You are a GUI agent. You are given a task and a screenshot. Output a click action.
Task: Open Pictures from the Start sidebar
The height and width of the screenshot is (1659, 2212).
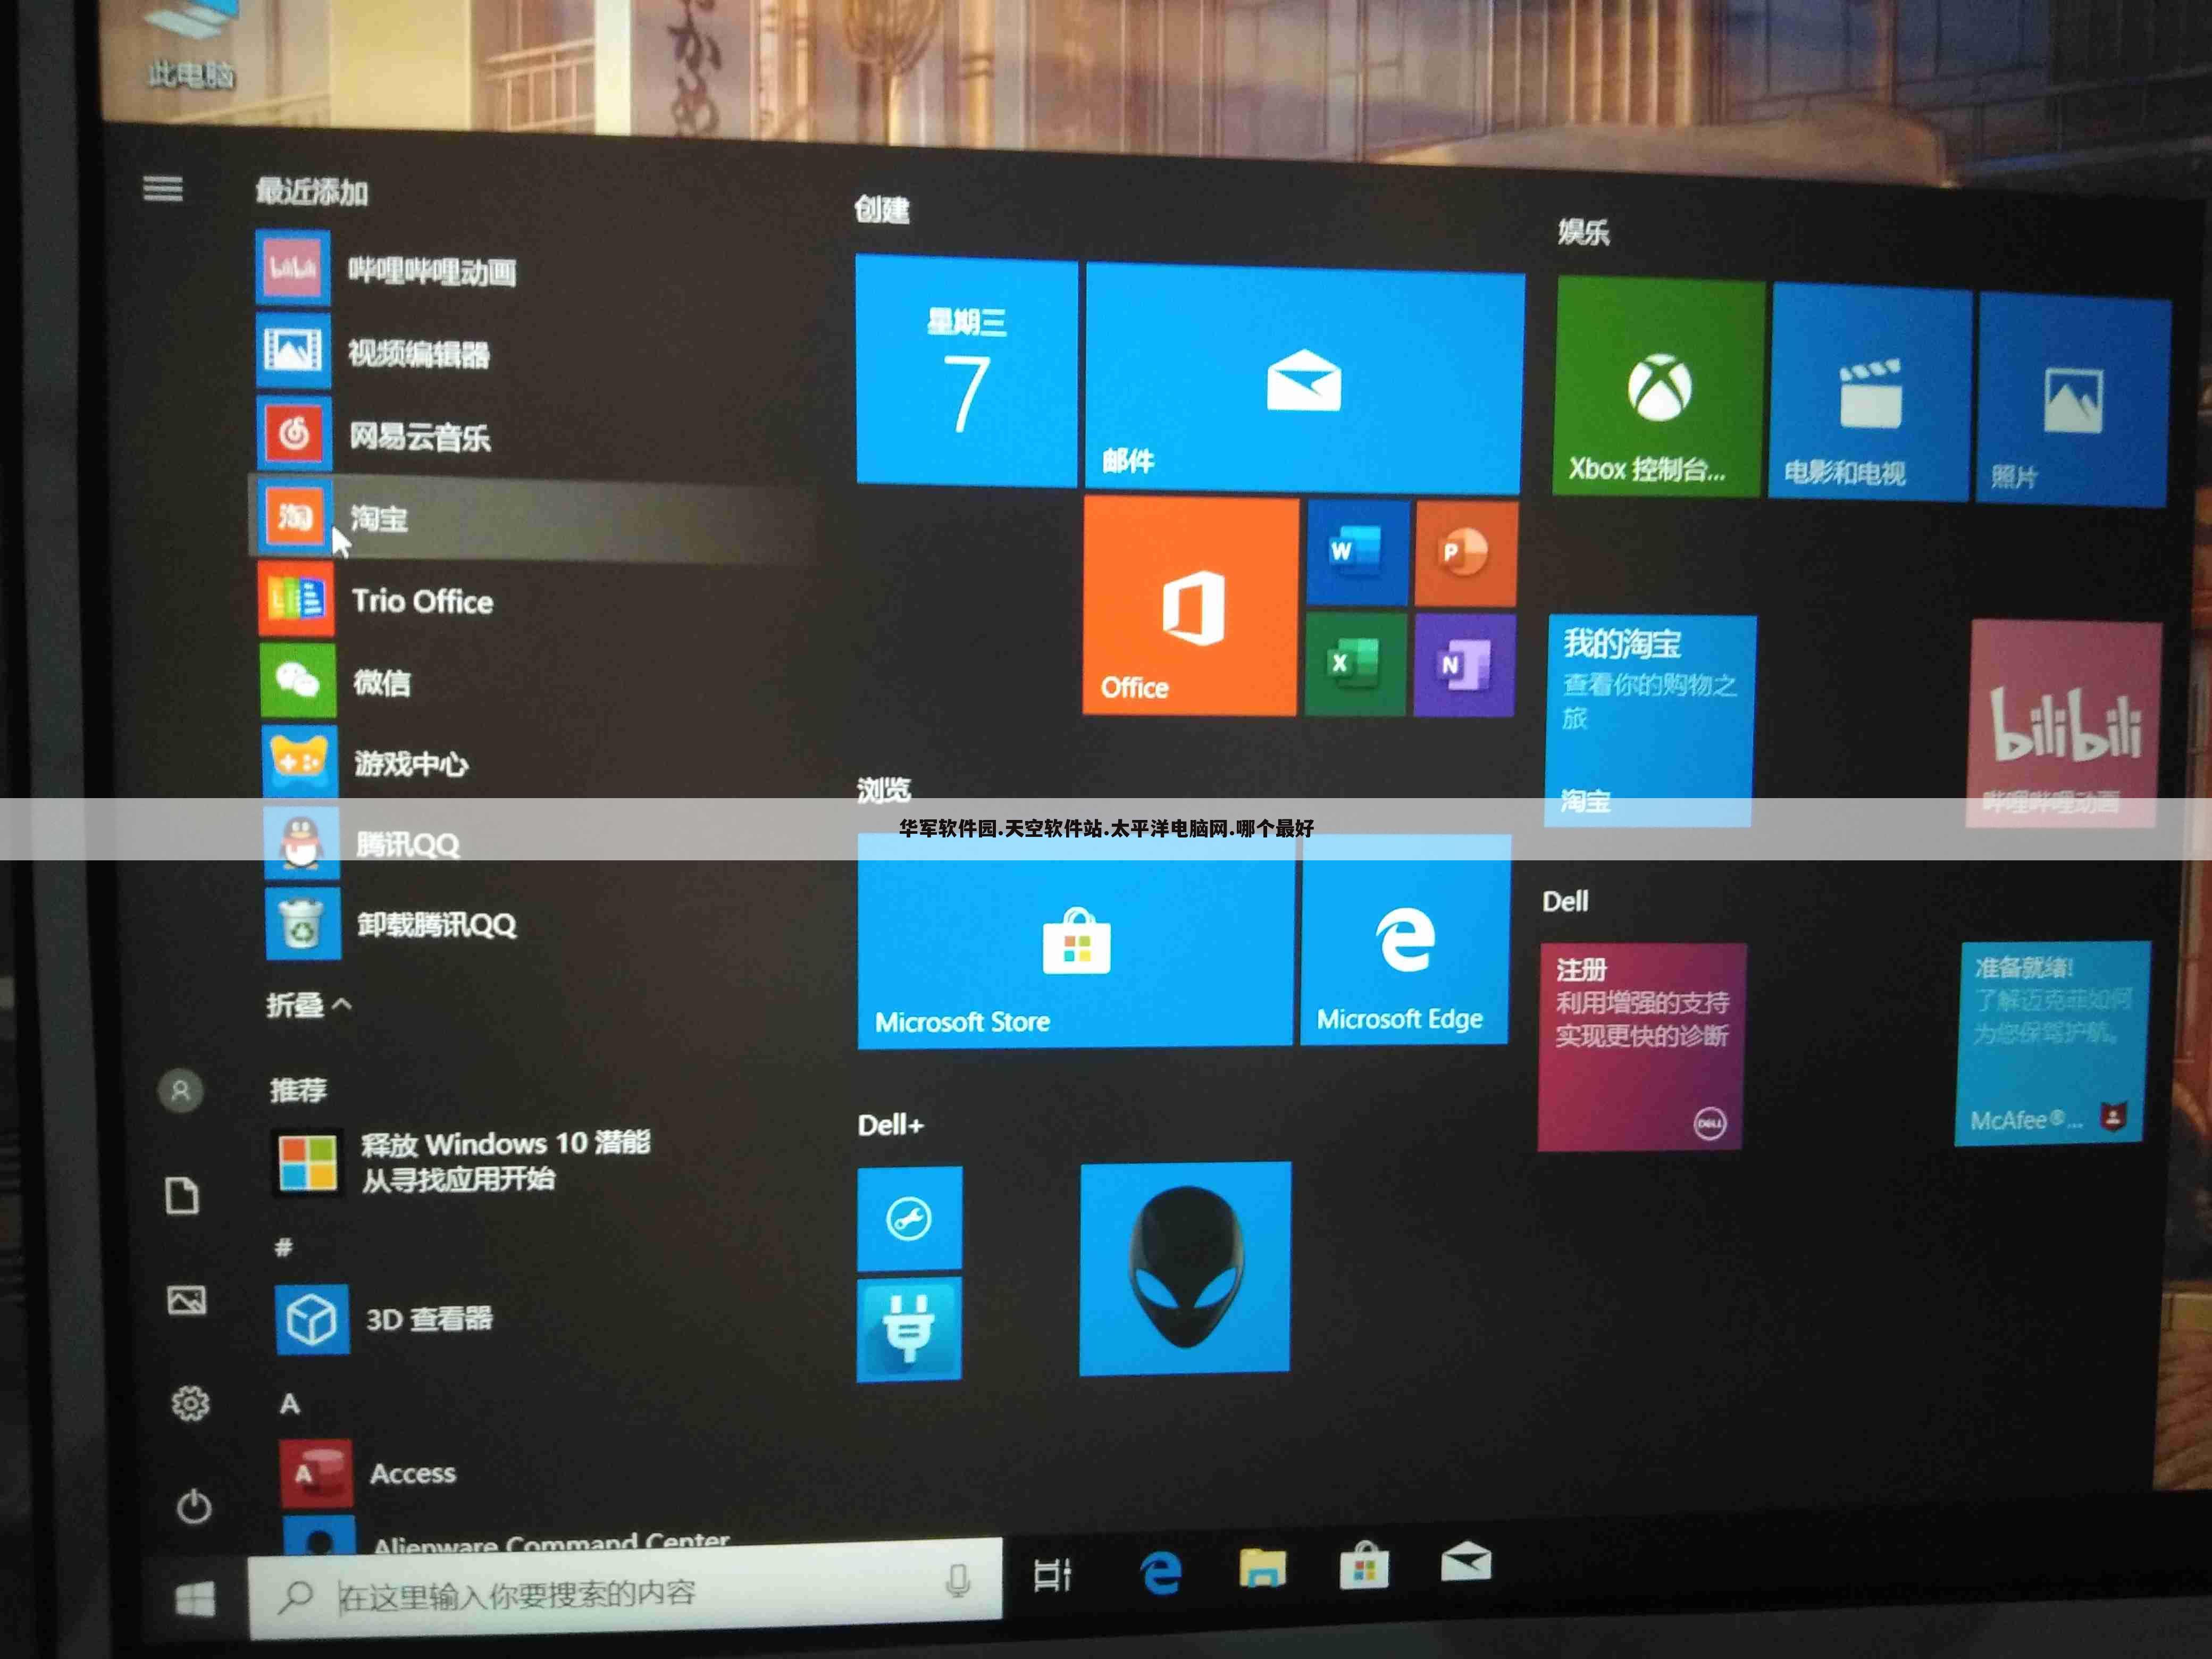pyautogui.click(x=186, y=1300)
